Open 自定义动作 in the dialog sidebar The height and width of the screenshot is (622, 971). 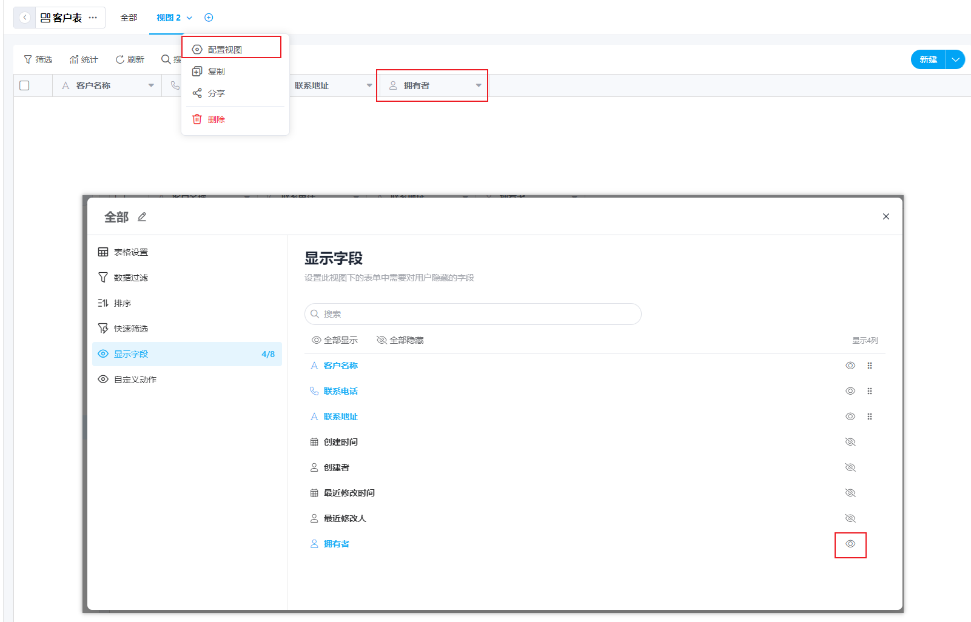(187, 380)
